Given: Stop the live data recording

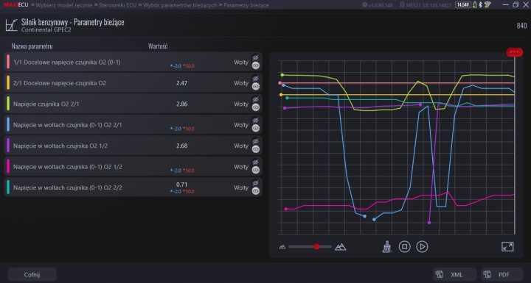Looking at the screenshot, I should 404,246.
